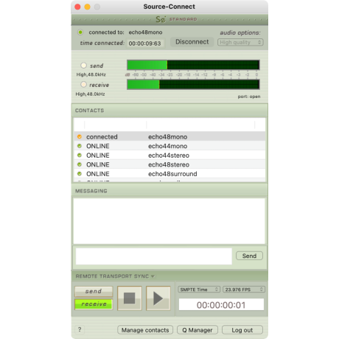Image resolution: width=339 pixels, height=339 pixels.
Task: Click the Log out button
Action: click(x=242, y=330)
